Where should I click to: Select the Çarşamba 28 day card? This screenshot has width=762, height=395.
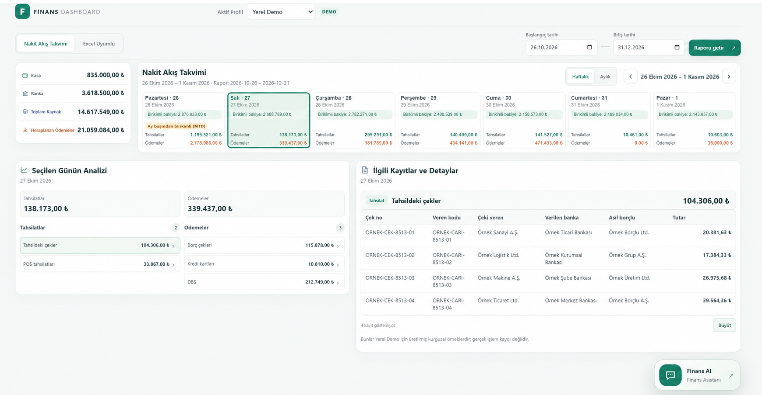click(354, 120)
